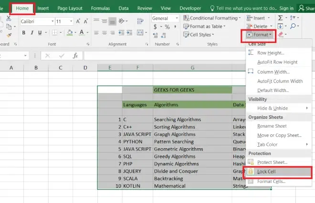
Task: Click the Cut scissors icon
Action: point(9,19)
